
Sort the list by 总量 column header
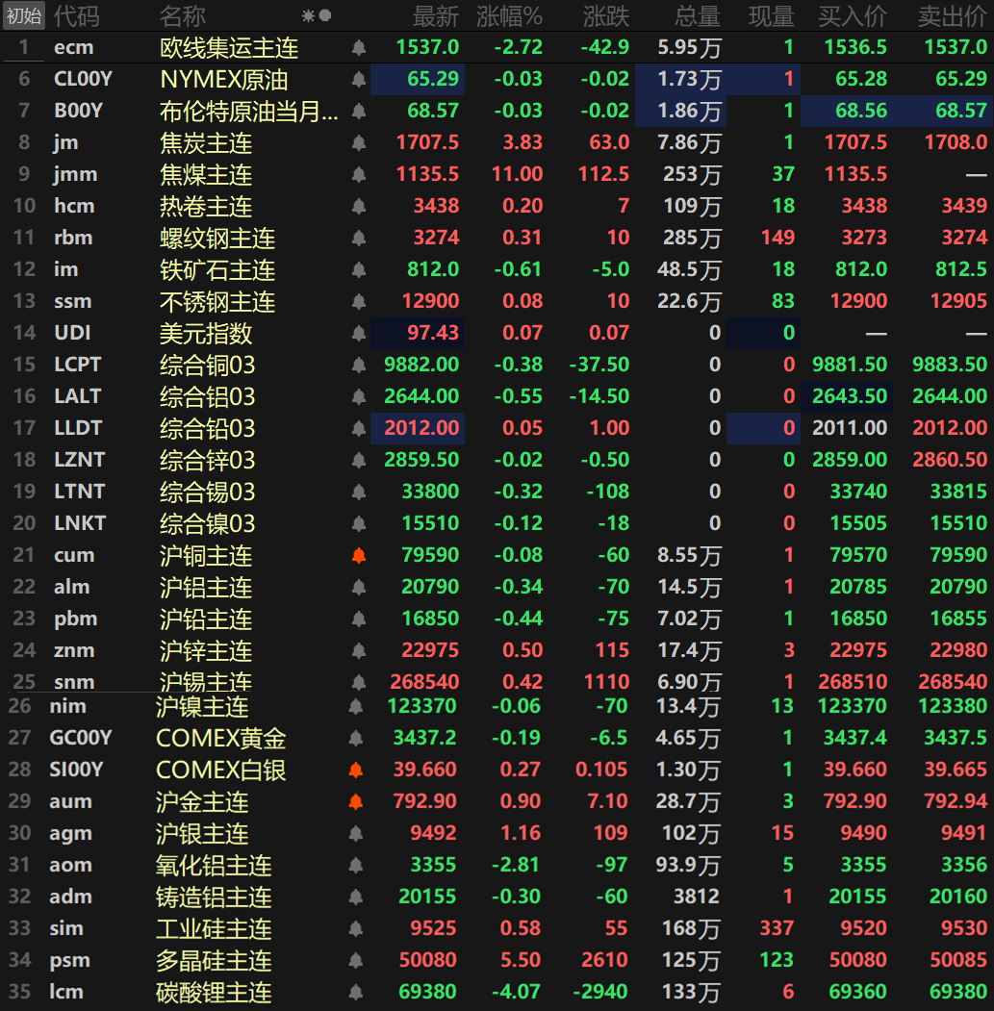click(x=697, y=15)
